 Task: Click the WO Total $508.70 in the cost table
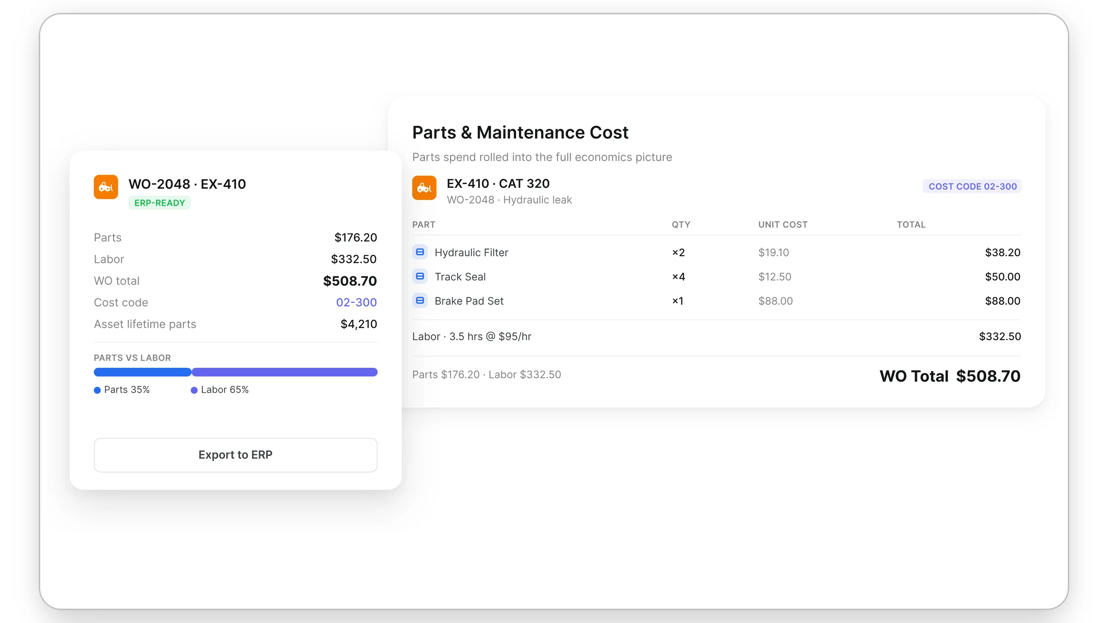point(950,376)
